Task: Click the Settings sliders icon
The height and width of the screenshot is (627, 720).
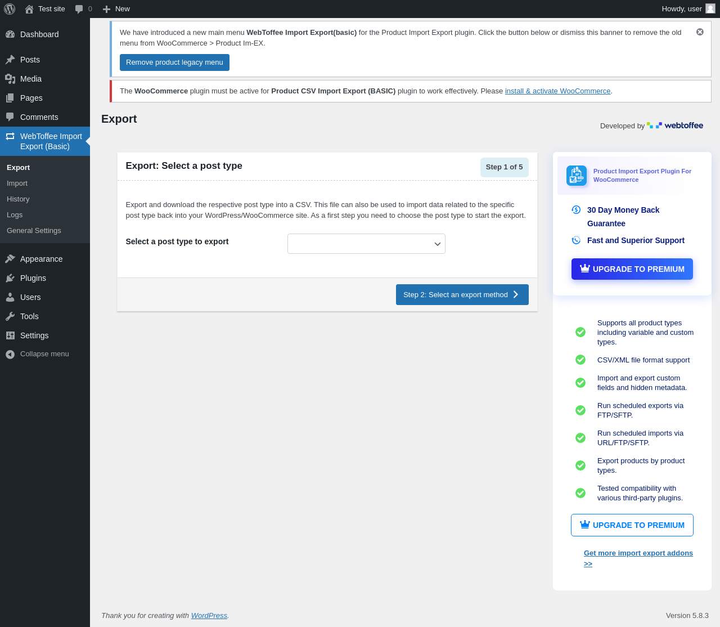Action: point(10,335)
